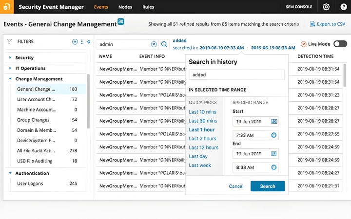Open the help question mark icon
The width and height of the screenshot is (351, 219).
(x=343, y=7)
